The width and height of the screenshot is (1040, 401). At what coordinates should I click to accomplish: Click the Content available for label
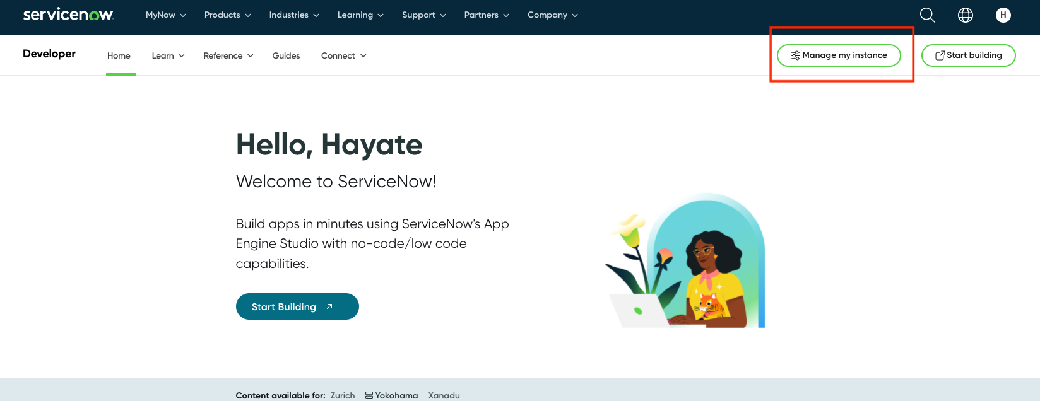click(281, 395)
